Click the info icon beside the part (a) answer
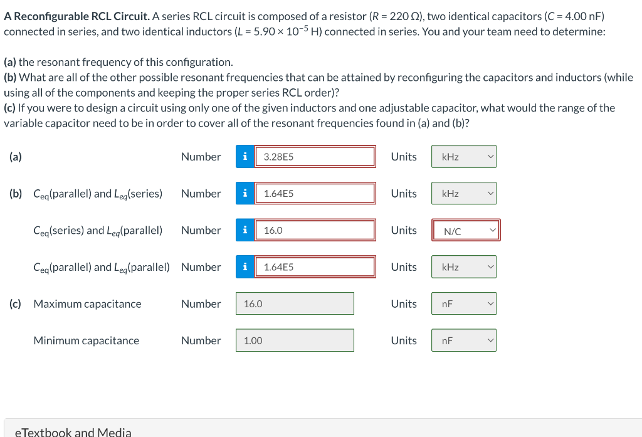The height and width of the screenshot is (437, 642). (245, 157)
